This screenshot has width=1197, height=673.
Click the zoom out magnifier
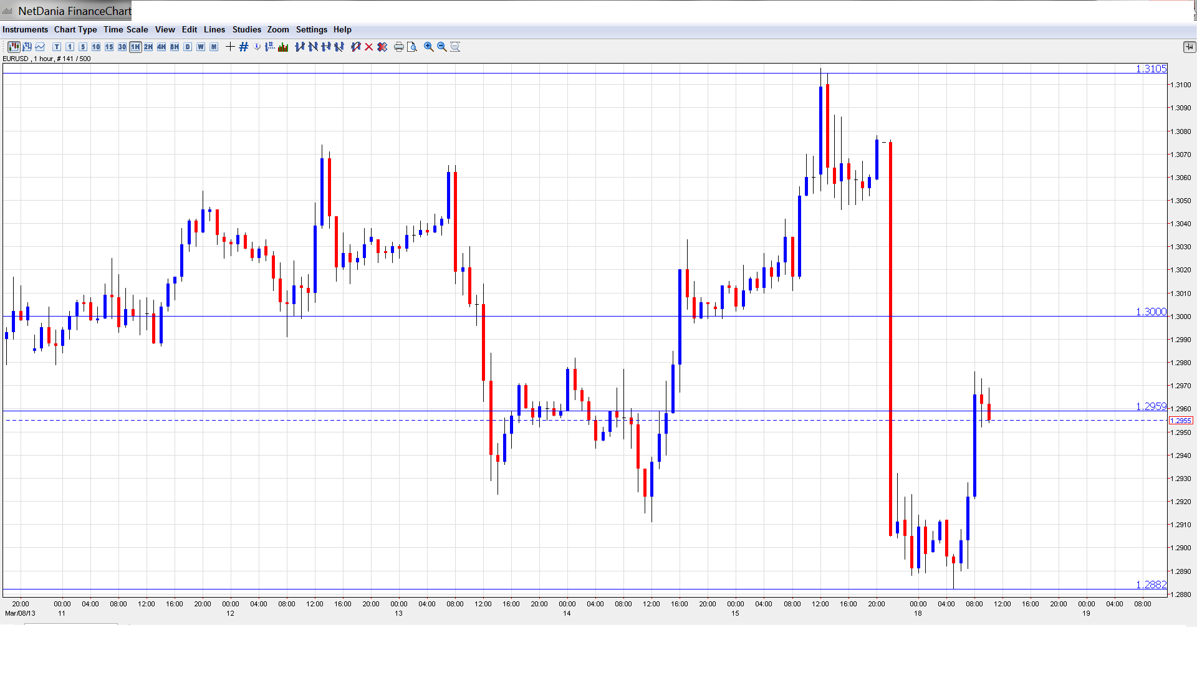pos(442,47)
